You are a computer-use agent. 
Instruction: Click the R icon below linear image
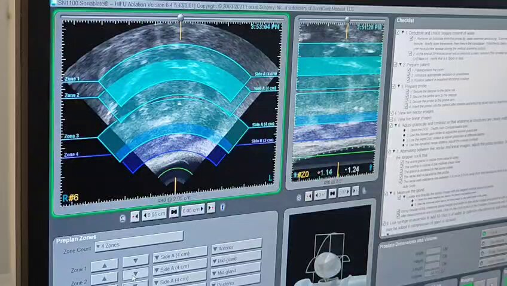[299, 197]
